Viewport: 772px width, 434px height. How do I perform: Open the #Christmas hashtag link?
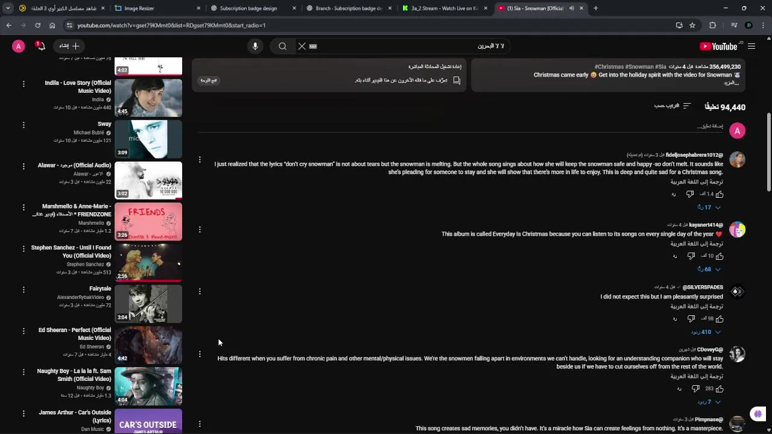coord(609,67)
